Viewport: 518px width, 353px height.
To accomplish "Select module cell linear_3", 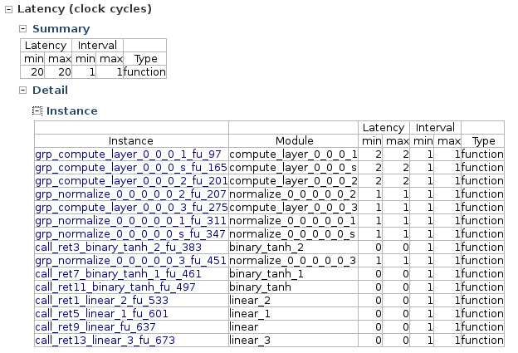I will point(293,340).
